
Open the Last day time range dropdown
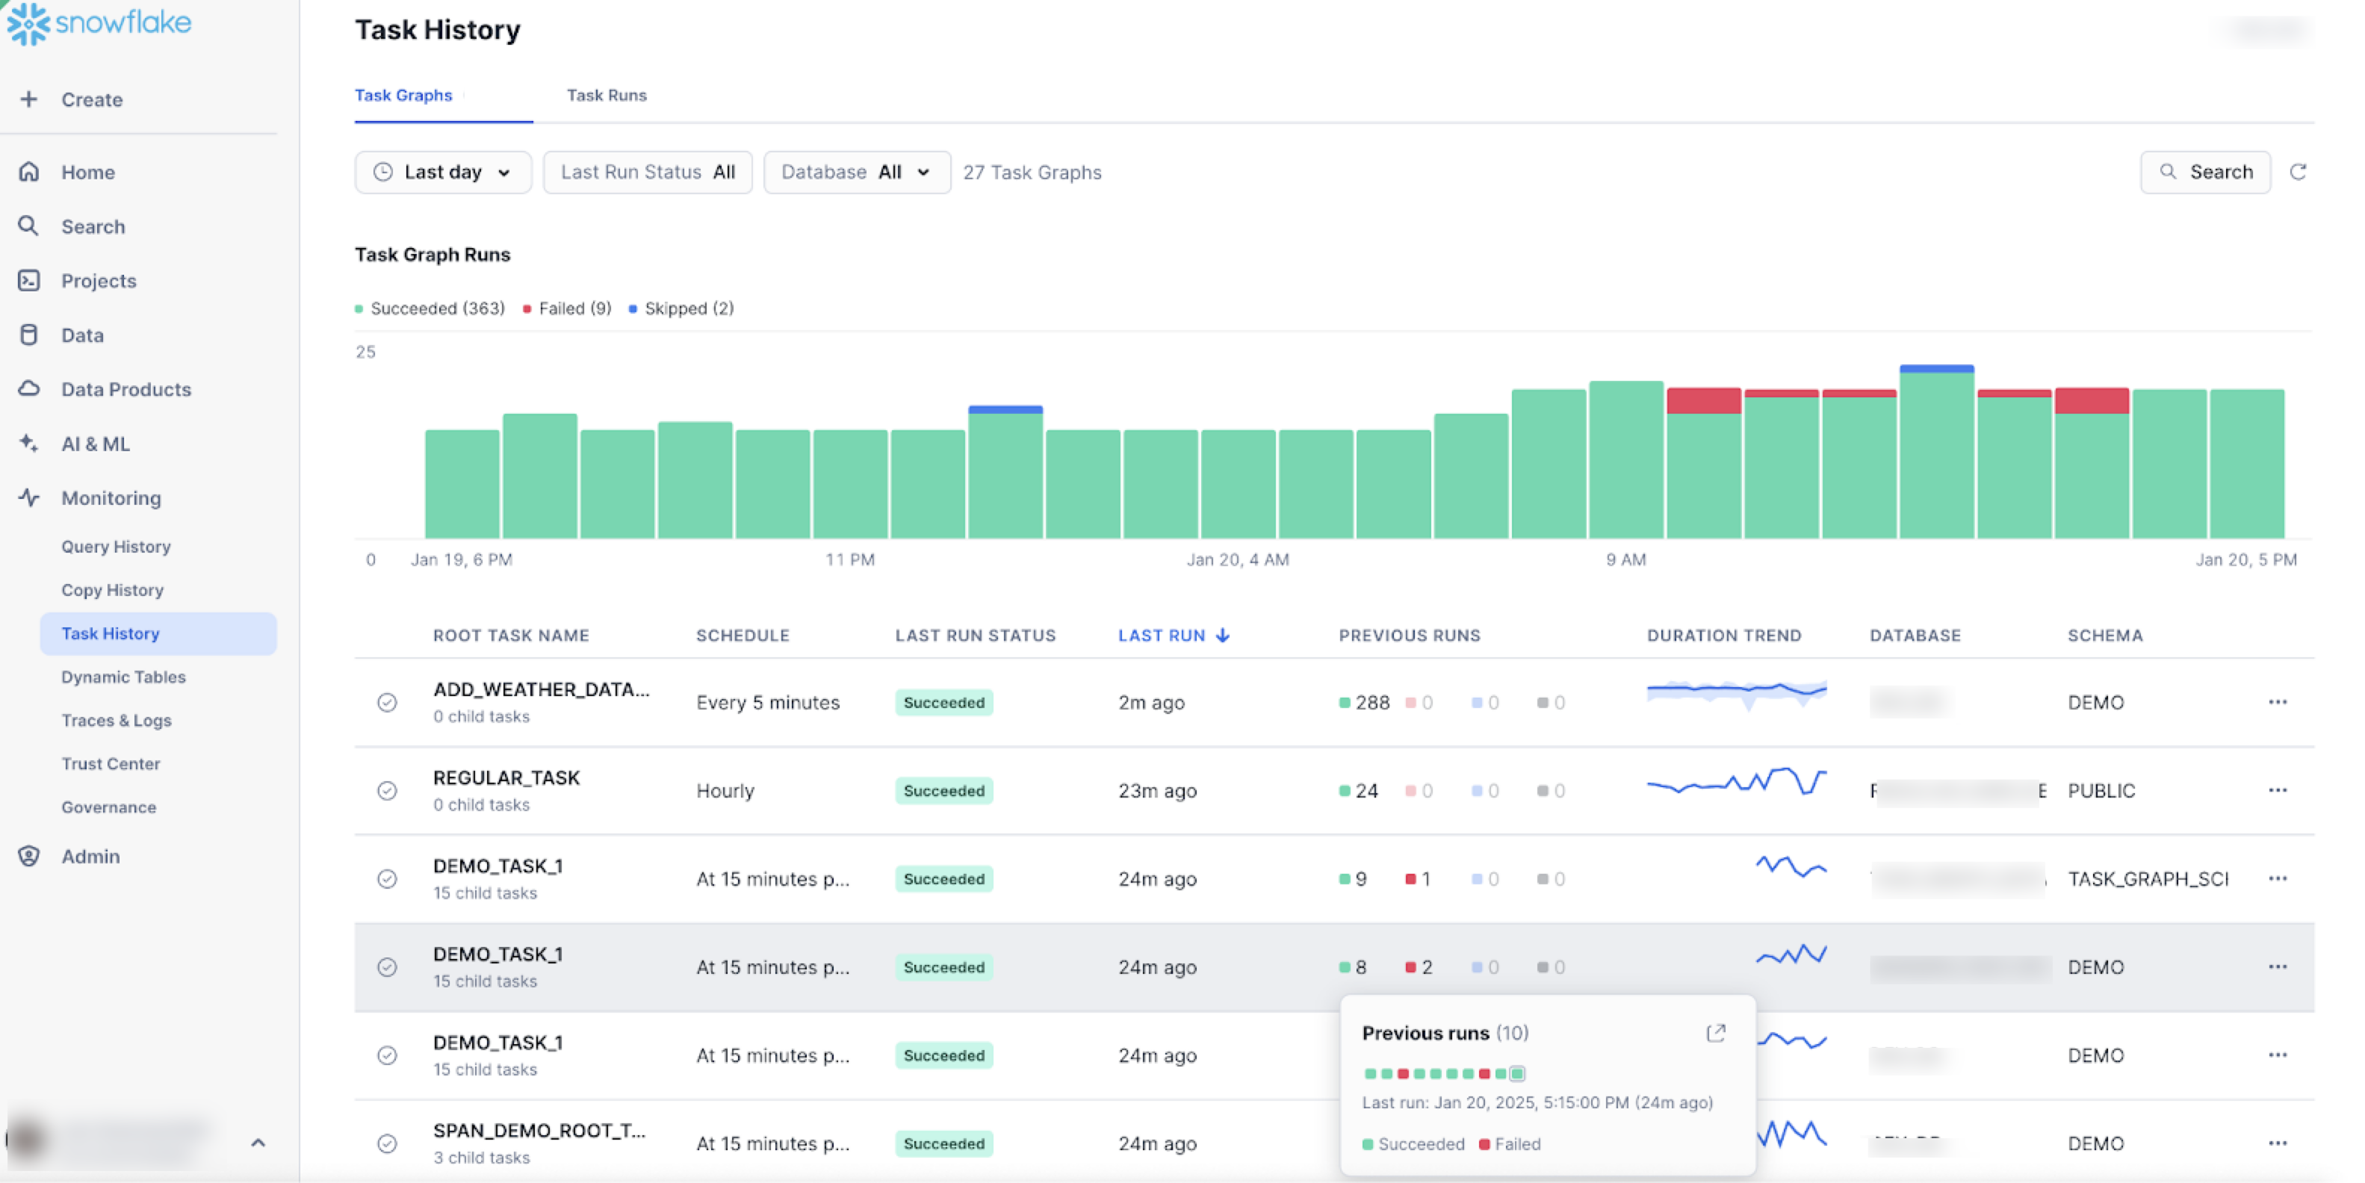pos(442,172)
